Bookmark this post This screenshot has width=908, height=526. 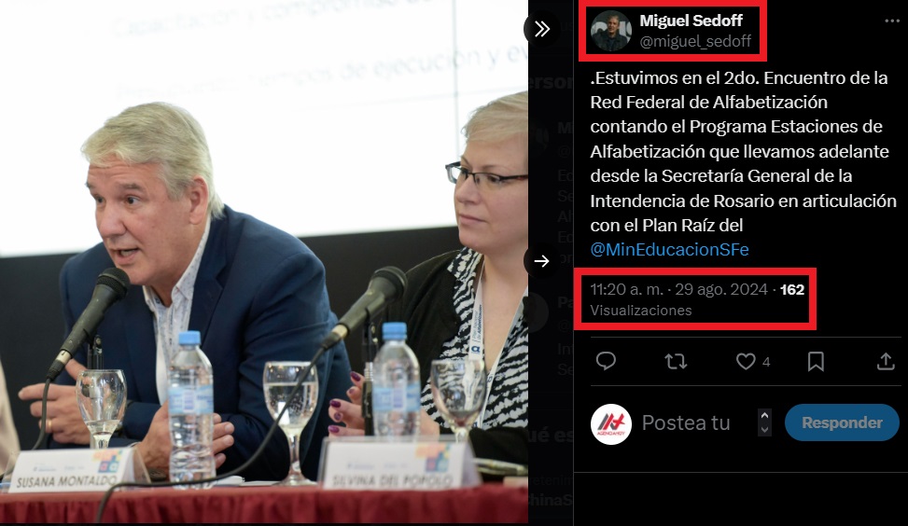[x=816, y=361]
